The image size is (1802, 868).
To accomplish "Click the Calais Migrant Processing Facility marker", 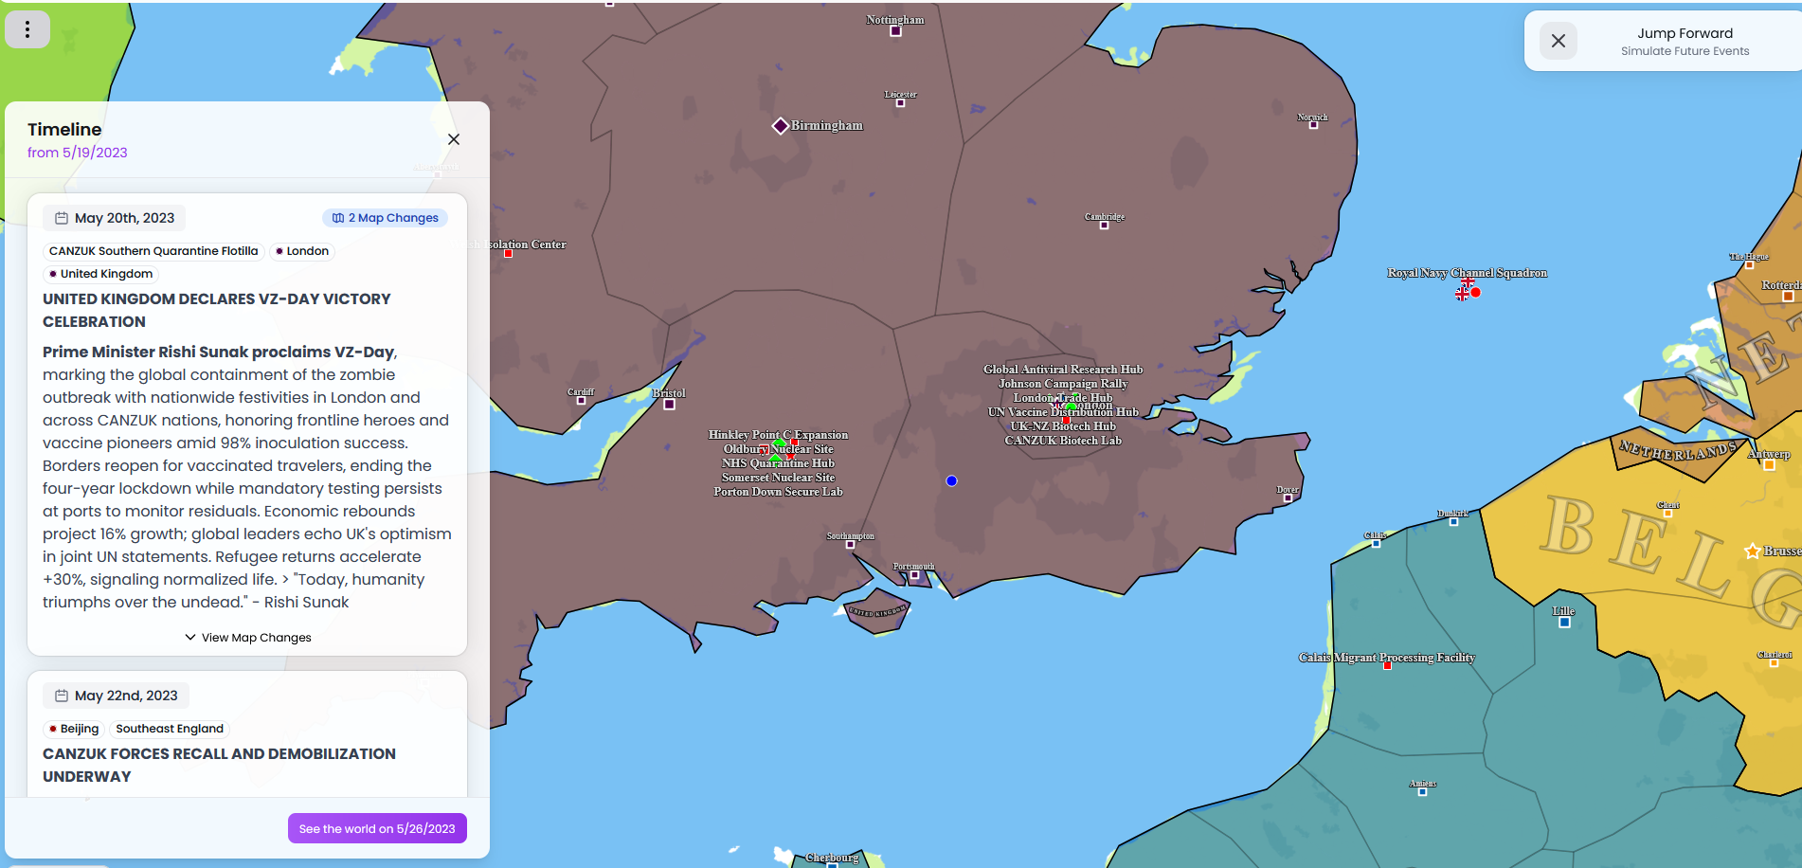I will (x=1387, y=666).
